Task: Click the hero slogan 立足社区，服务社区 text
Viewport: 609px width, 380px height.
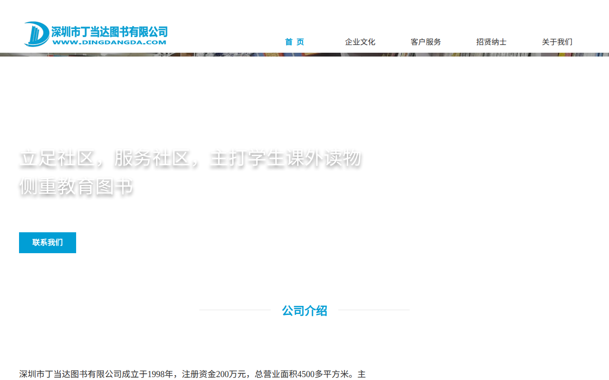Action: pos(190,158)
